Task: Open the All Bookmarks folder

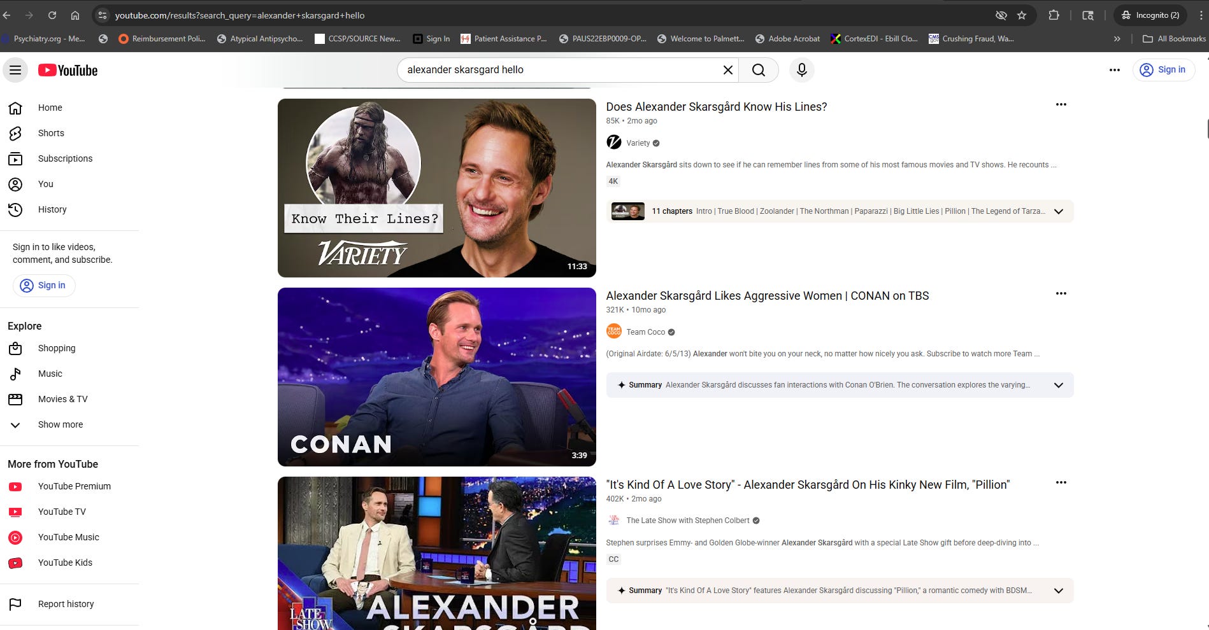Action: (x=1174, y=39)
